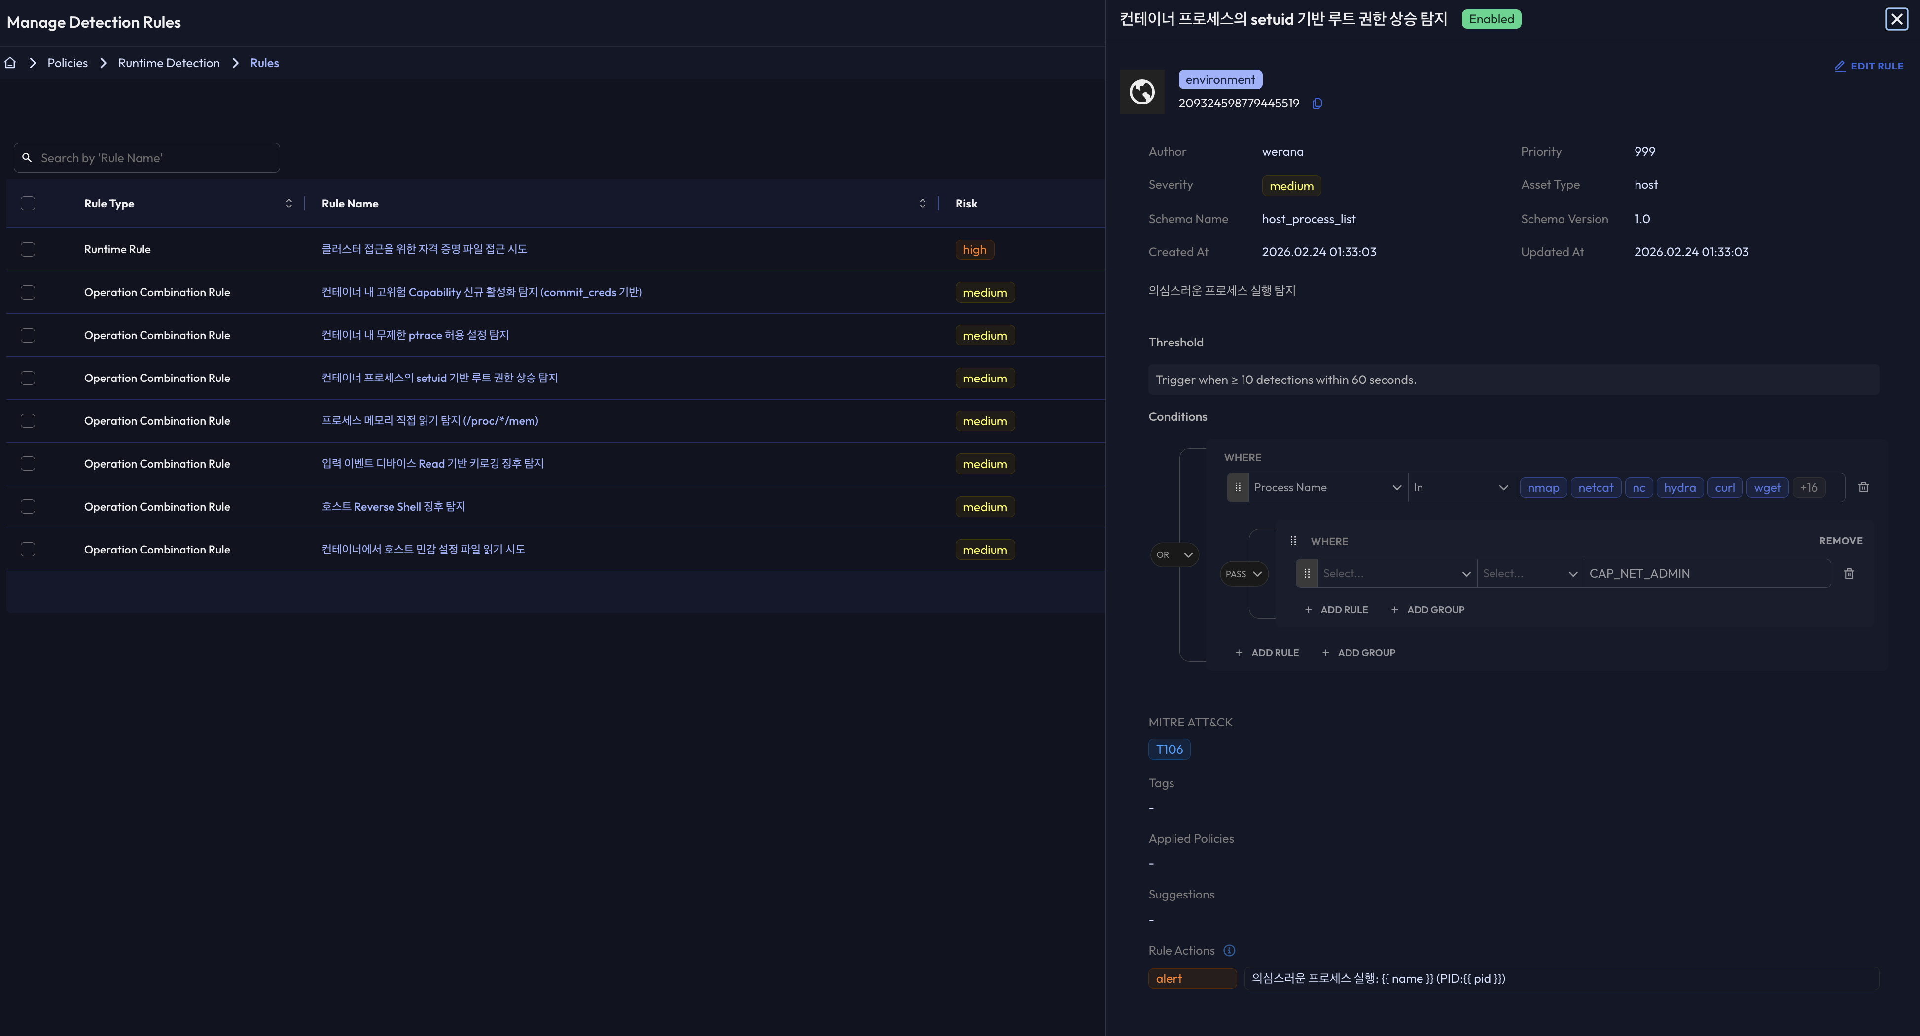Go to Rules breadcrumb

pyautogui.click(x=265, y=63)
